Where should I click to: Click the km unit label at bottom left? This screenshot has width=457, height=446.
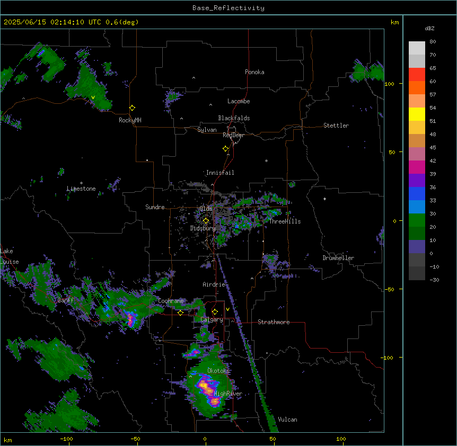pyautogui.click(x=8, y=440)
